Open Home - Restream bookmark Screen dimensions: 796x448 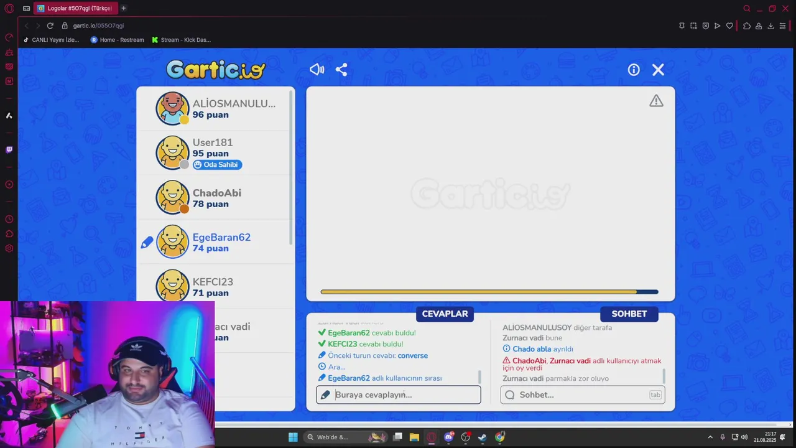click(x=117, y=40)
